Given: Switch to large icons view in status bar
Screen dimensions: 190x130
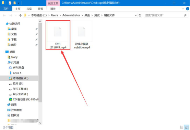Looking at the screenshot, I should 187,127.
